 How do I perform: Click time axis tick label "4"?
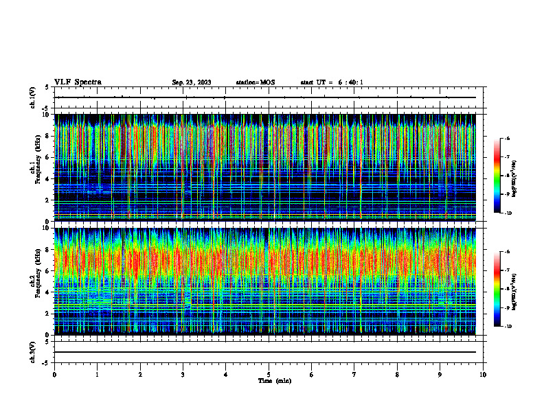click(x=226, y=375)
